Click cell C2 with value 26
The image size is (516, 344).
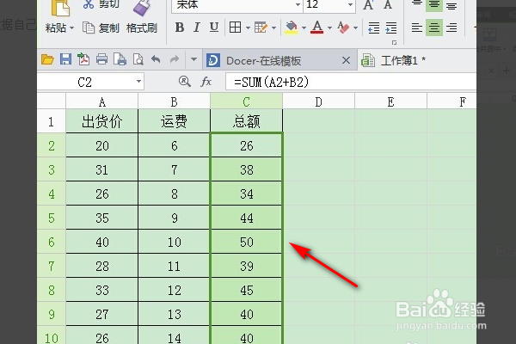[246, 145]
